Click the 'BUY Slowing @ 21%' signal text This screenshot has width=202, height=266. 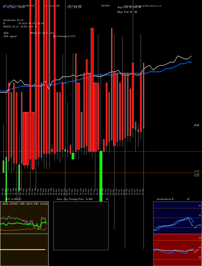coord(64,36)
